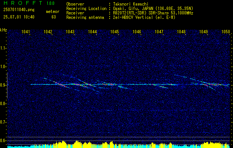Screen dimensions: 233x148
Task: Select the name Takanori Kawachi
Action: (x=131, y=4)
